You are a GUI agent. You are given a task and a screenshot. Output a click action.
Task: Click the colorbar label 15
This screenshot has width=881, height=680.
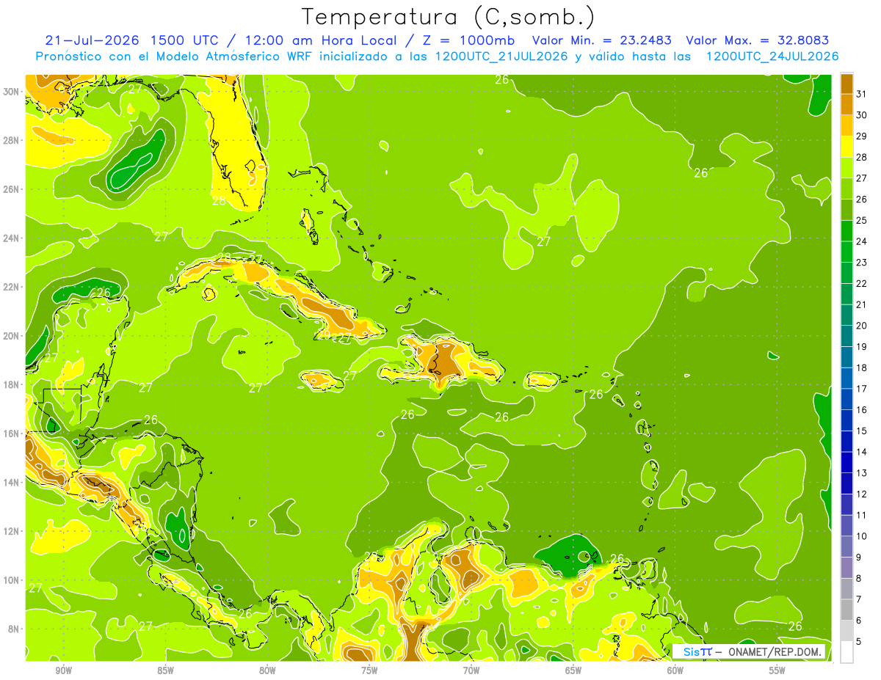[862, 431]
